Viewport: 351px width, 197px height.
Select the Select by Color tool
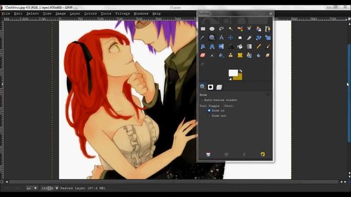[x=240, y=29]
